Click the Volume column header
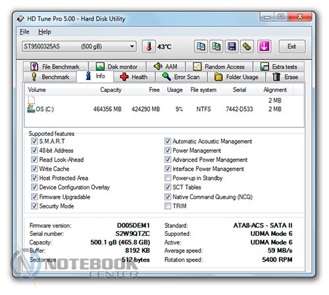The width and height of the screenshot is (329, 295). [55, 90]
